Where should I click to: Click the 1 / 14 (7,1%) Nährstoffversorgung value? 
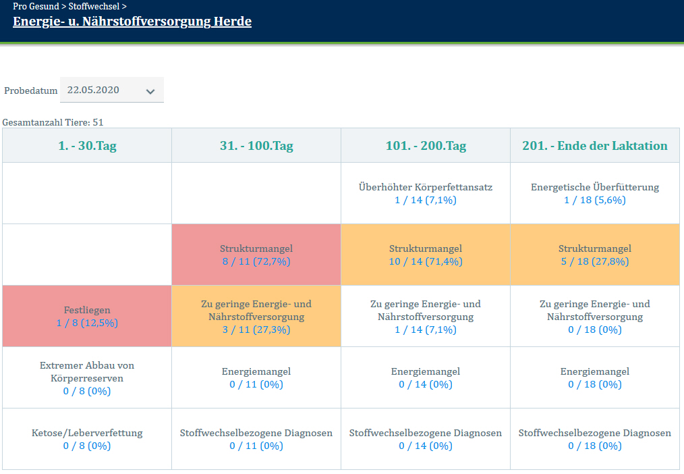point(426,330)
